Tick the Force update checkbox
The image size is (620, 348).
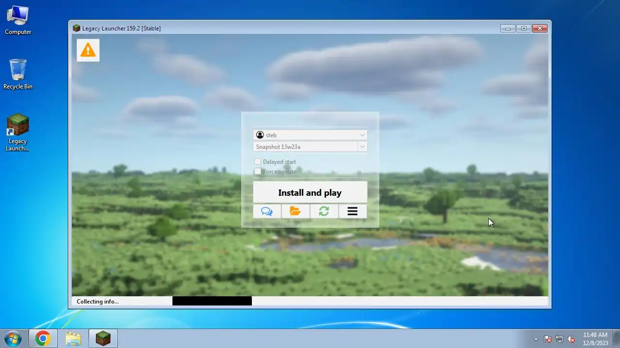coord(258,171)
